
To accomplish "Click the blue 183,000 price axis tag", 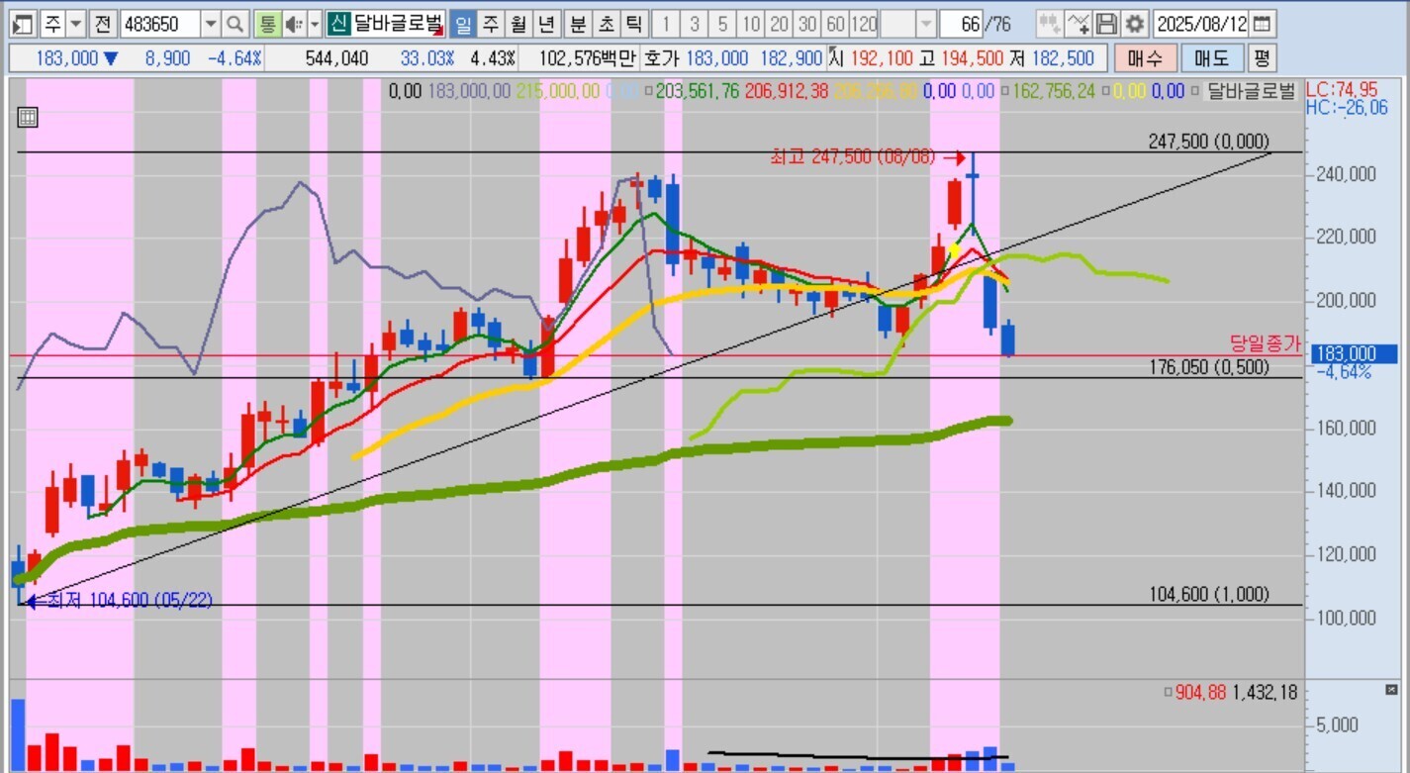I will tap(1354, 354).
